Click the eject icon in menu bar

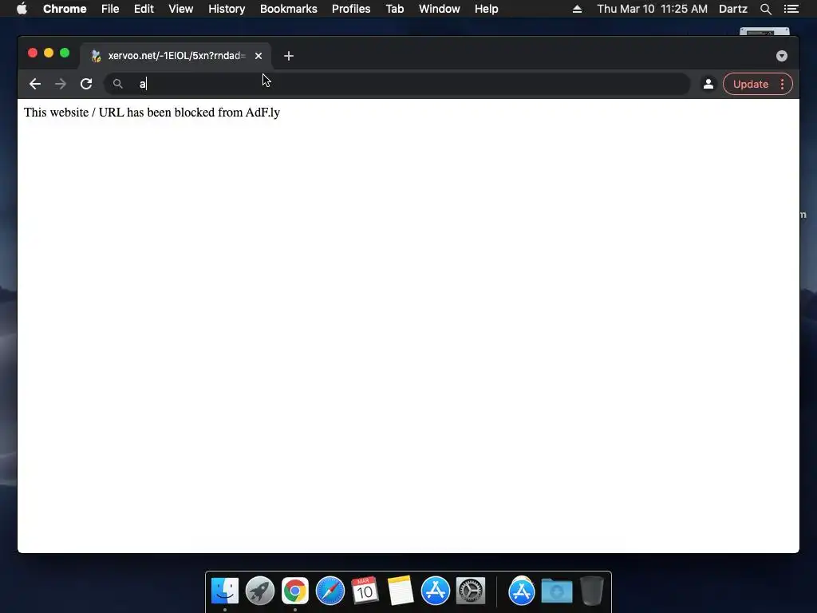[x=577, y=9]
